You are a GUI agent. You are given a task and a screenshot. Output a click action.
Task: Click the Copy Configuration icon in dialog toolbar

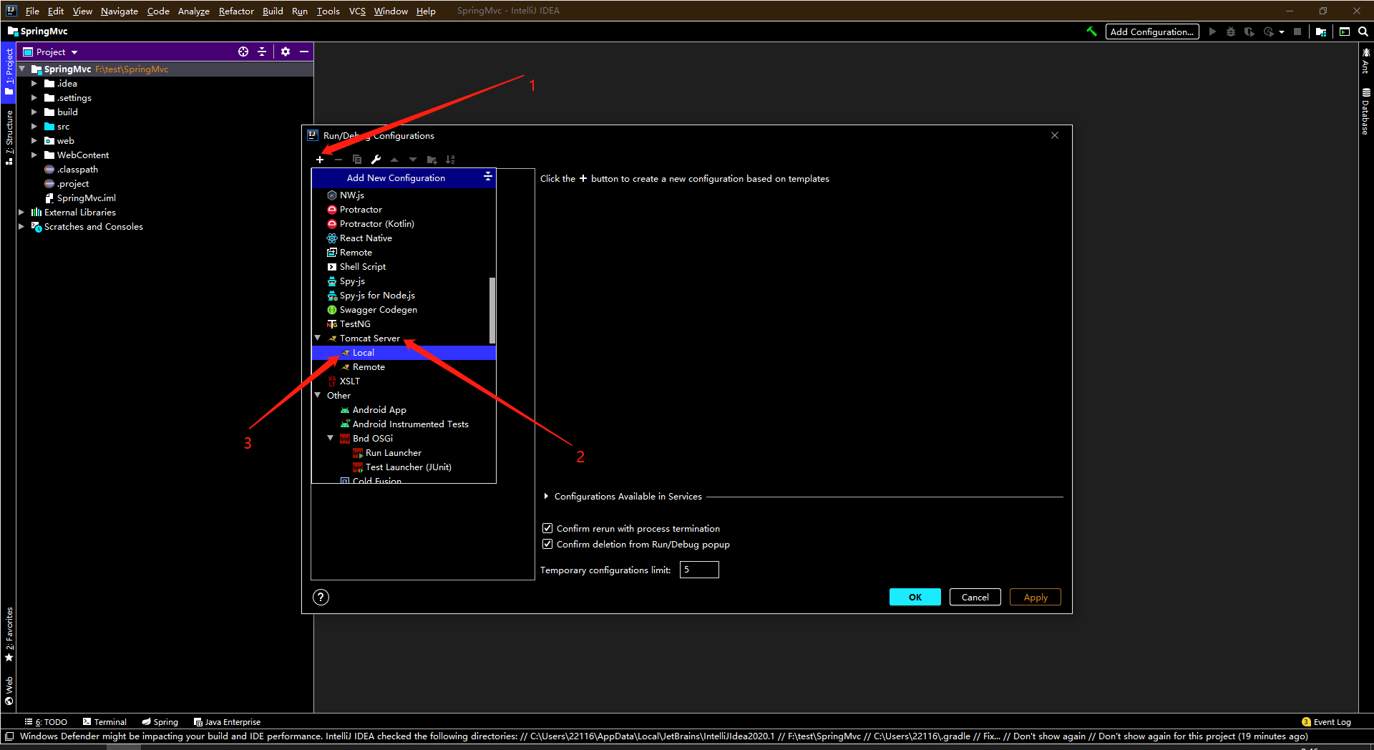357,160
